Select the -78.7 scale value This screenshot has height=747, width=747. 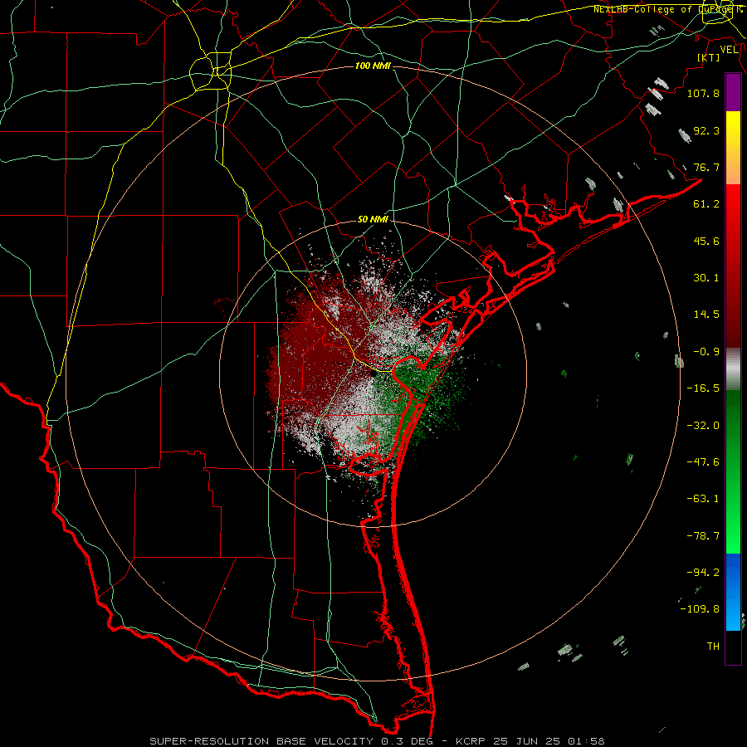click(703, 536)
